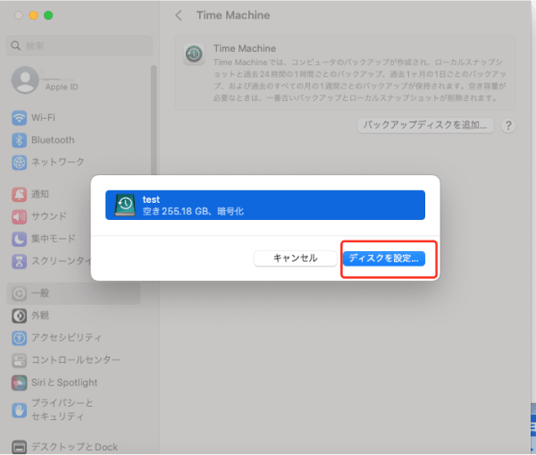Click the デスクトップとDock icon
536x455 pixels.
pos(19,447)
